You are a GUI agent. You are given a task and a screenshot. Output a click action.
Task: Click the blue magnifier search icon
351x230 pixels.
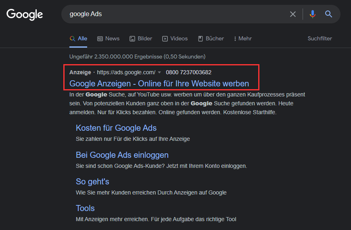tap(328, 14)
